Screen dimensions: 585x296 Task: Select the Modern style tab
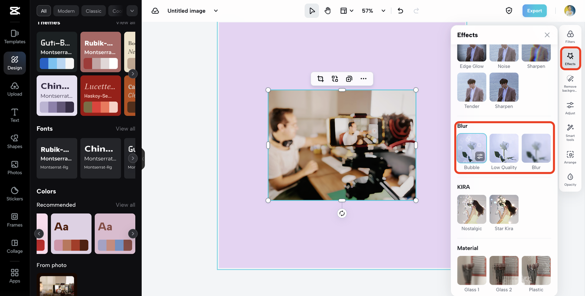(66, 11)
